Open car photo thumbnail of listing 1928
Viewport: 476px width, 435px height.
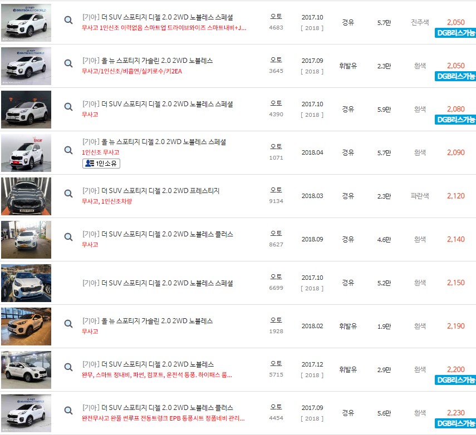(x=26, y=327)
